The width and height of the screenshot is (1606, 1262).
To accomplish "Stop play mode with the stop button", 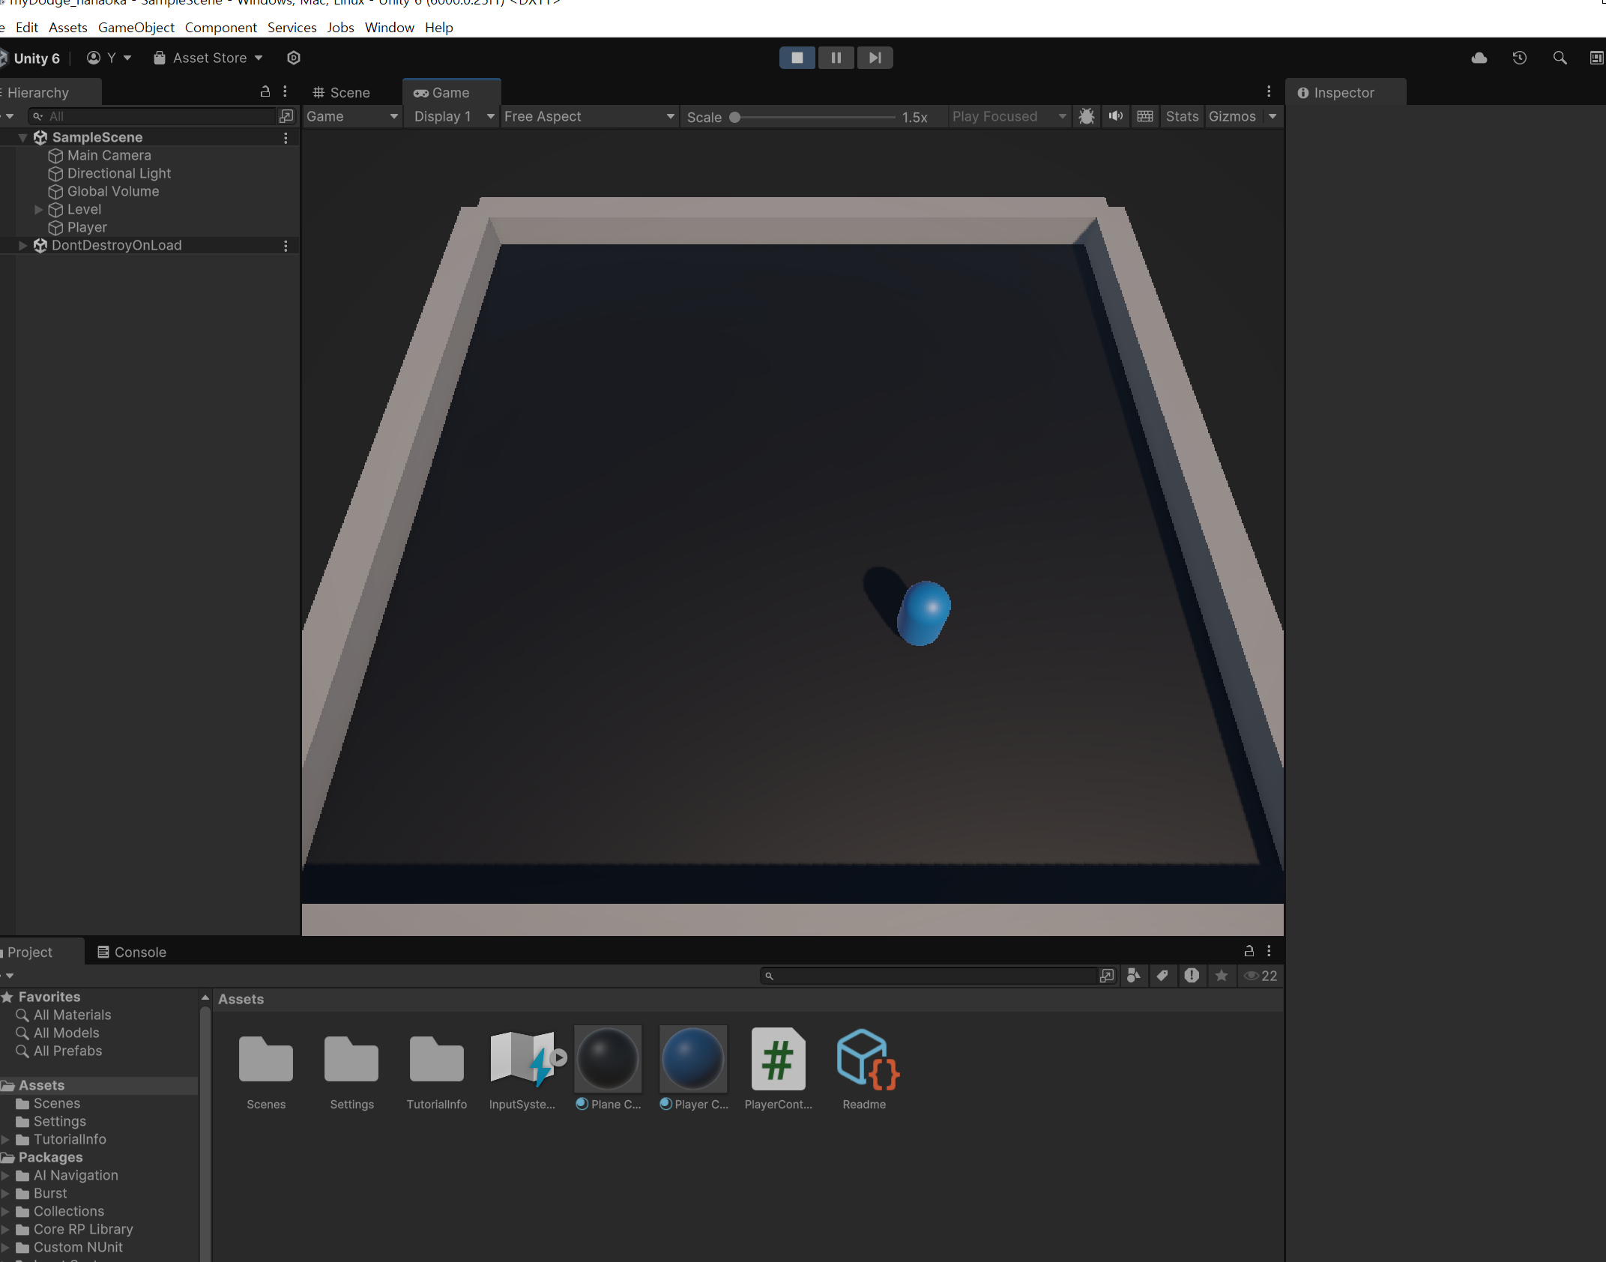I will pyautogui.click(x=797, y=58).
